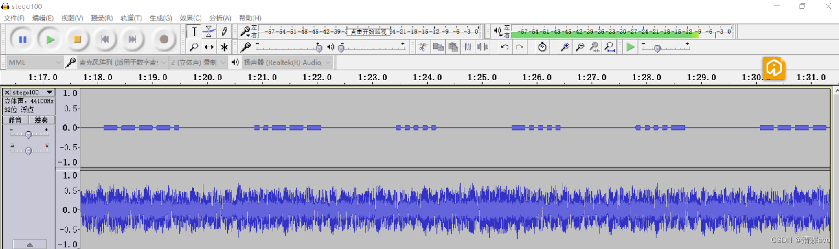Open the playback meter options arrow
Viewport: 839px width, 249px height.
tap(501, 36)
